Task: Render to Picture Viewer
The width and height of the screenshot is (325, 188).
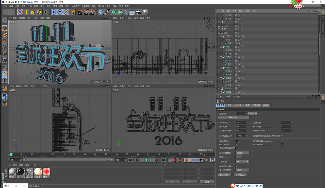Action: point(87,12)
